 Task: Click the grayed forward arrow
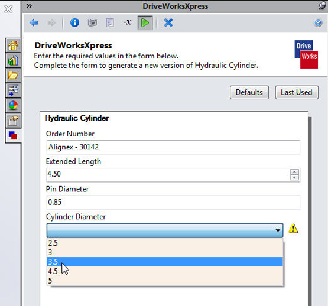coord(51,22)
